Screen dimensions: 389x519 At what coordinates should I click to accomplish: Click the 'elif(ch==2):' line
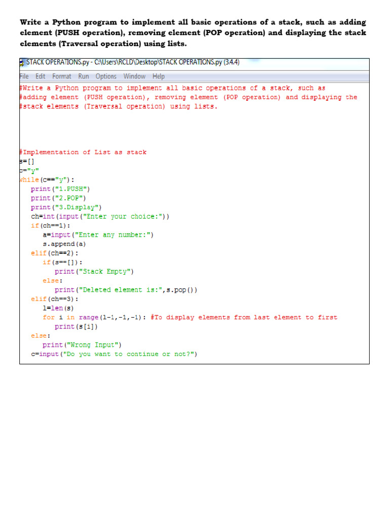coord(55,253)
